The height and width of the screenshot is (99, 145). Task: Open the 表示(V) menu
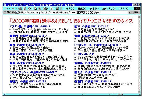(94, 9)
